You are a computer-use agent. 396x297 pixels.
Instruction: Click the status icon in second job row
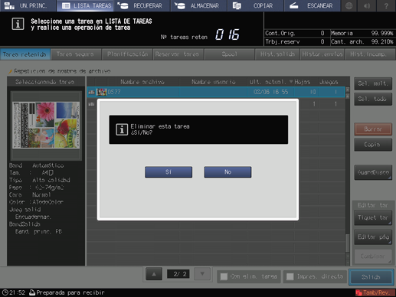coord(91,104)
